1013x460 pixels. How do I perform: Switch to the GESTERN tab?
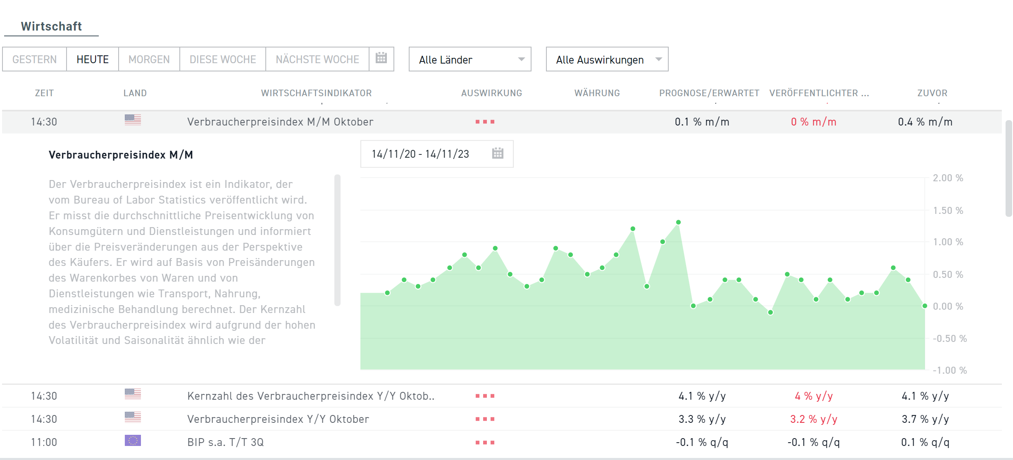35,59
